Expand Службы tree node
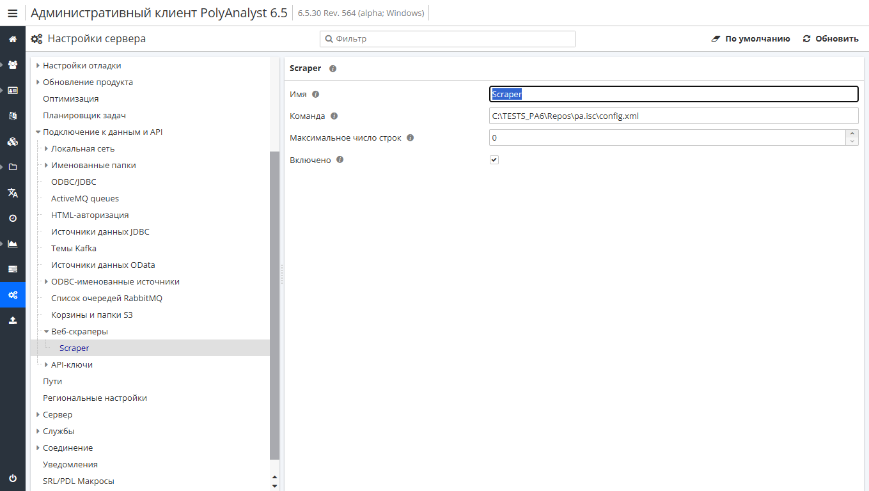 [38, 431]
